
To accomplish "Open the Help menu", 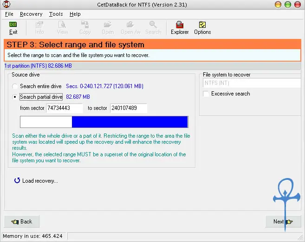I will point(75,14).
